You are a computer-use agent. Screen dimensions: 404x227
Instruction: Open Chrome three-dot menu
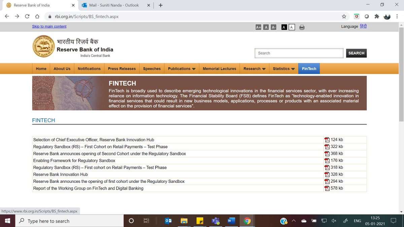397,16
